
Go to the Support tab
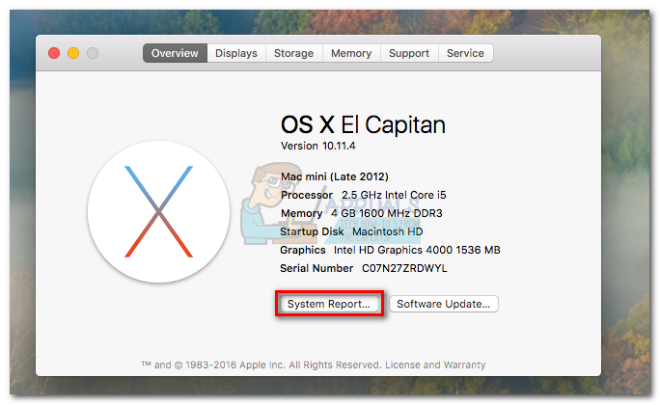tap(409, 53)
